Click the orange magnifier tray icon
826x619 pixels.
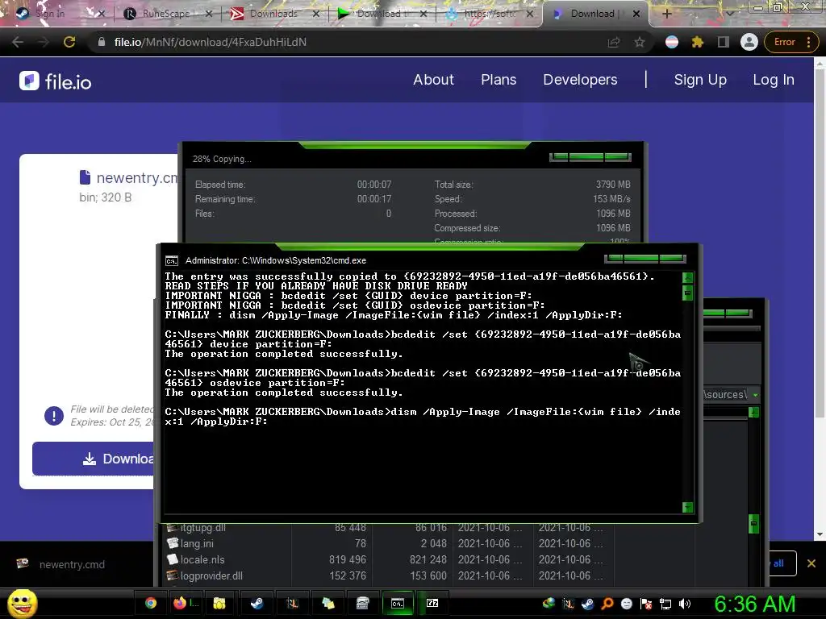607,604
